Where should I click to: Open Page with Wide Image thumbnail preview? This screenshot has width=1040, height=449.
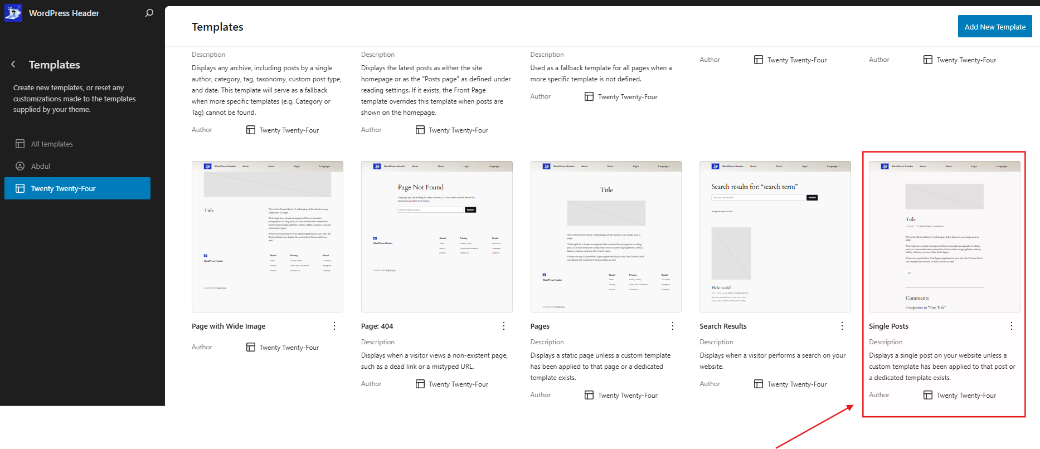[x=267, y=237]
